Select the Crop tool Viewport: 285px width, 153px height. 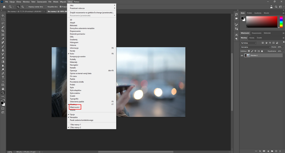pyautogui.click(x=3, y=31)
